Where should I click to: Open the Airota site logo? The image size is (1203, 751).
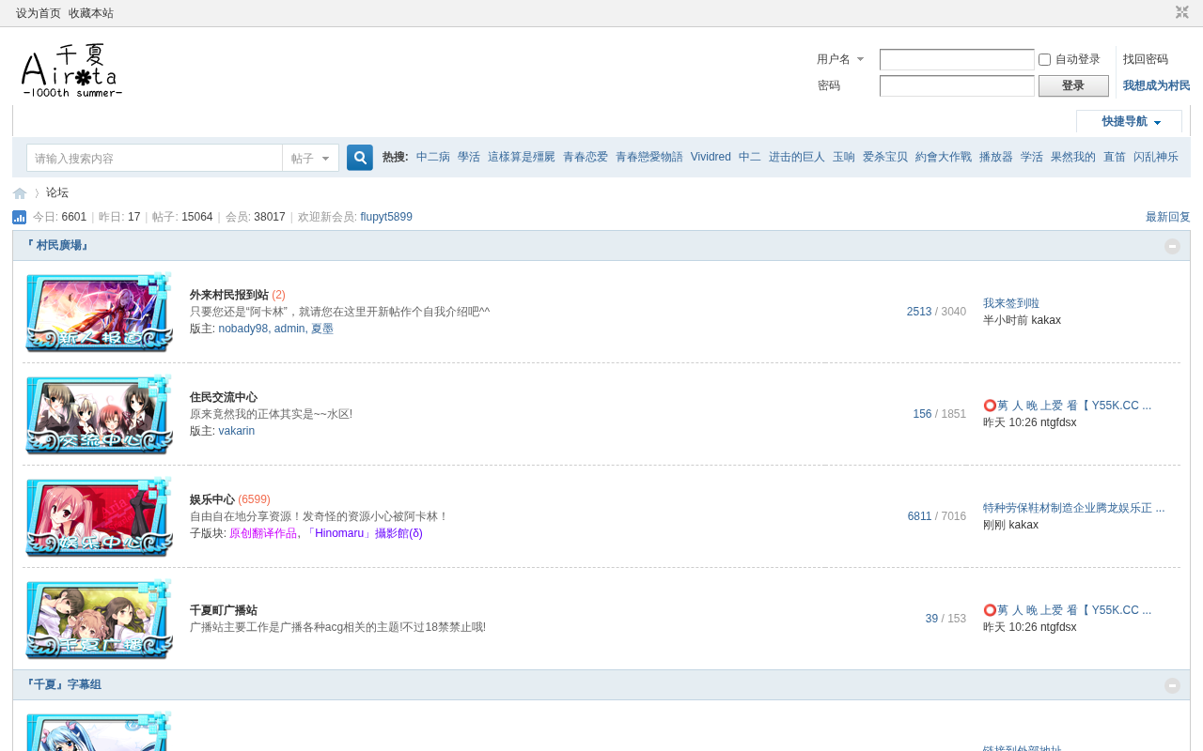click(72, 70)
